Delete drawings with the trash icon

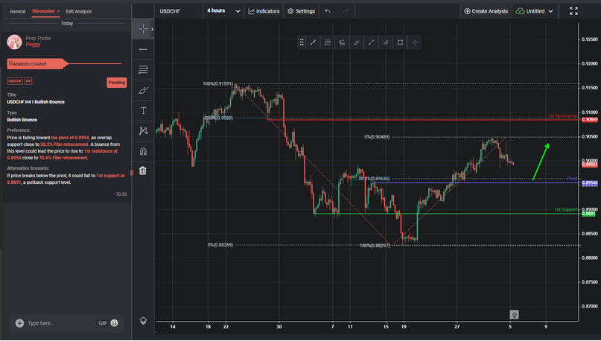point(143,170)
